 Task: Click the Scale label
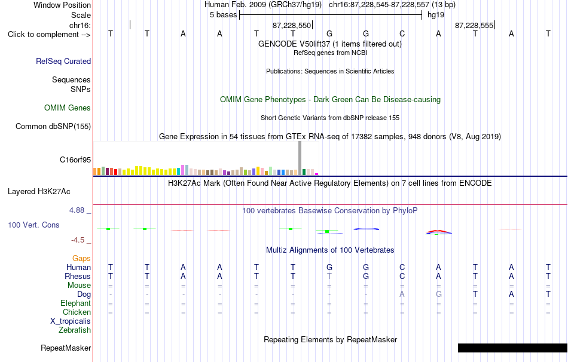[81, 15]
